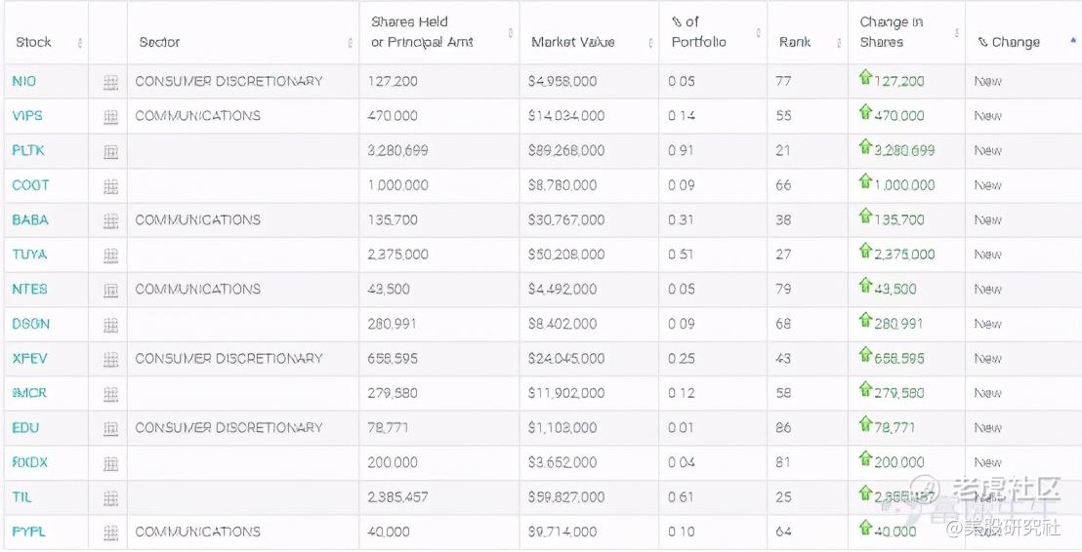Image resolution: width=1082 pixels, height=552 pixels.
Task: Sort by Shares Held column header
Action: [422, 32]
